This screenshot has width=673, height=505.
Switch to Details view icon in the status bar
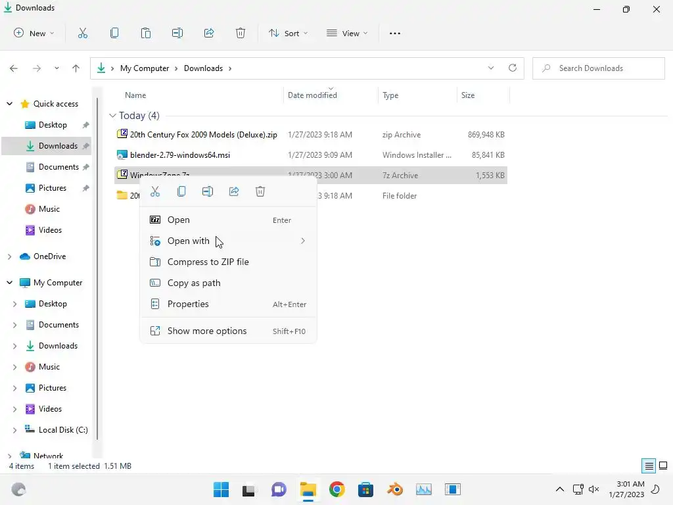(649, 466)
